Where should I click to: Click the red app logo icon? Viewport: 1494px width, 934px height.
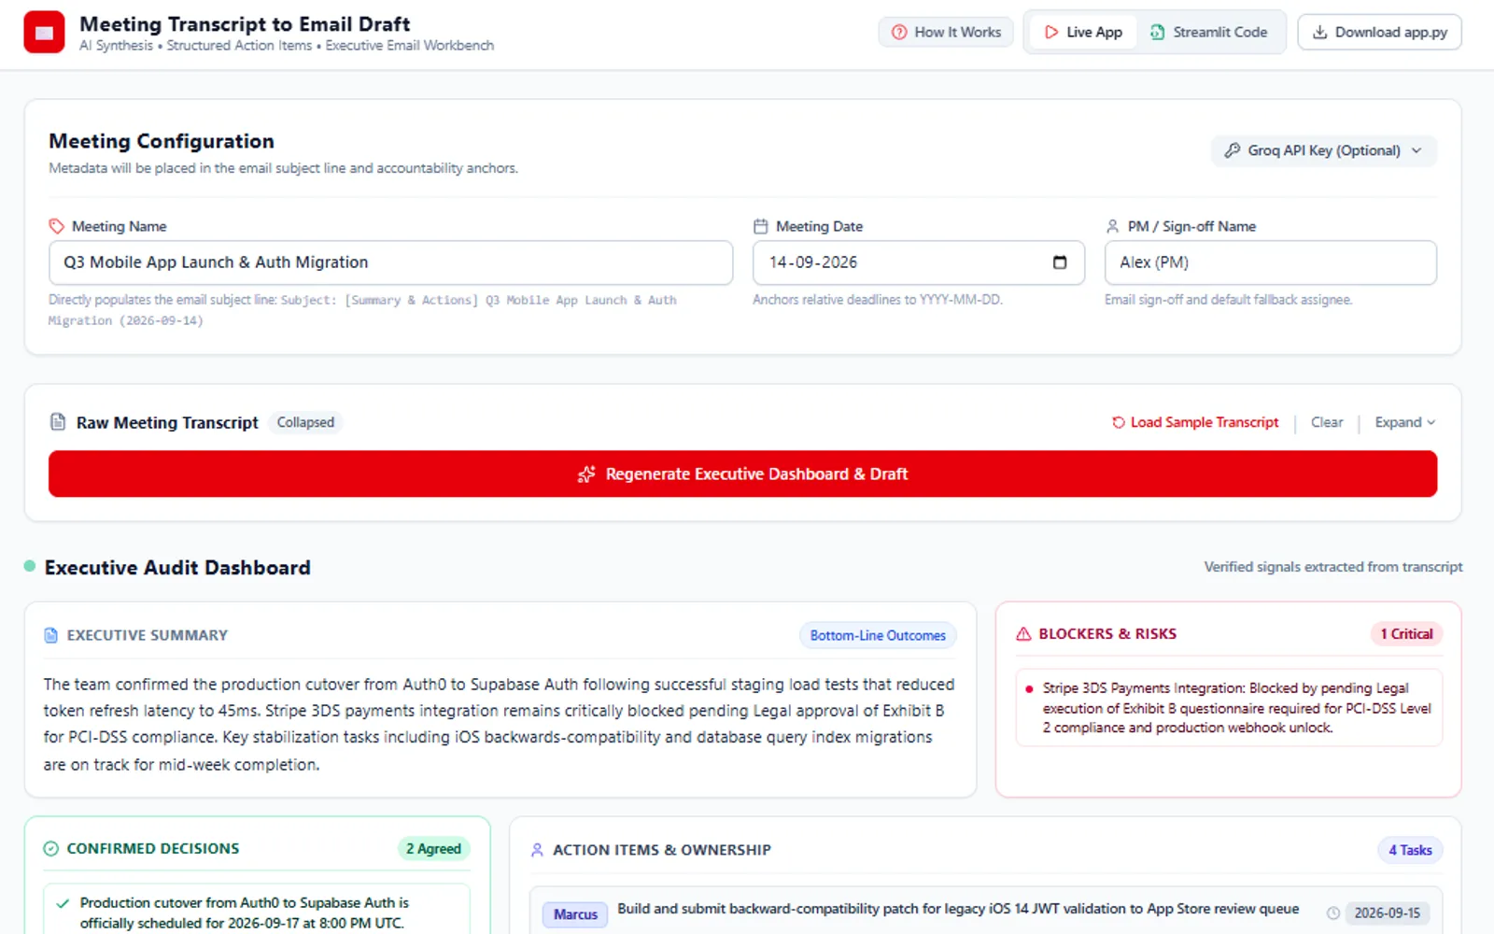tap(44, 32)
